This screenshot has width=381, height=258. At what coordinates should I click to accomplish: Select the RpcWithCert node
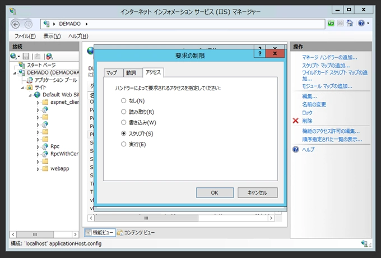pos(64,154)
